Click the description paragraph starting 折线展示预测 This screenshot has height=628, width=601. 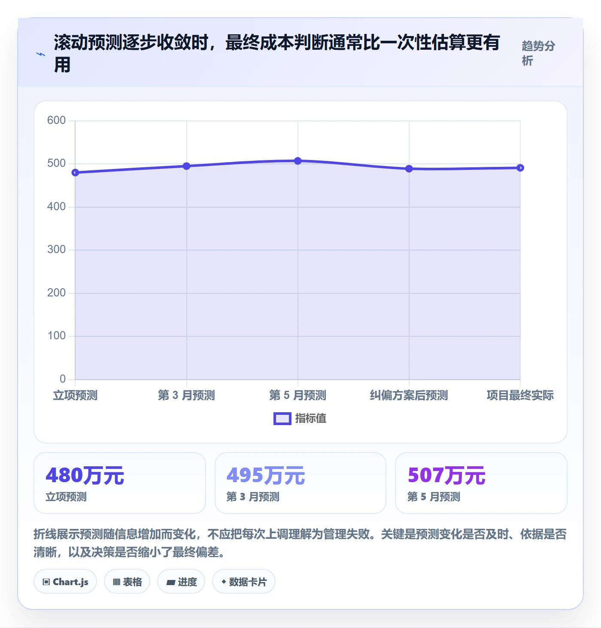click(300, 543)
